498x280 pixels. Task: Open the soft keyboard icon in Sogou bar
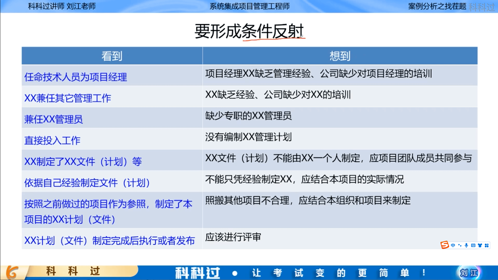point(473,245)
